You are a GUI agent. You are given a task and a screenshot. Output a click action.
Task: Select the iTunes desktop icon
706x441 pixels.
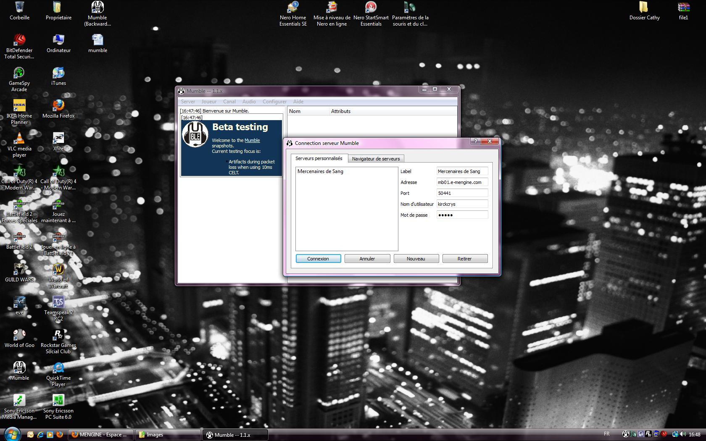click(58, 76)
